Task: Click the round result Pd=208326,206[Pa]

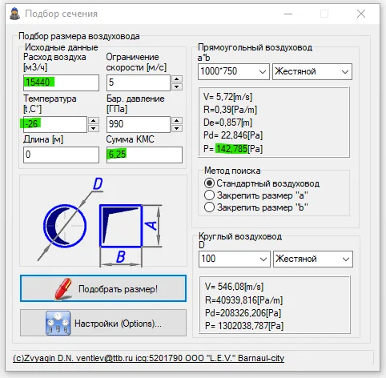Action: tap(243, 313)
